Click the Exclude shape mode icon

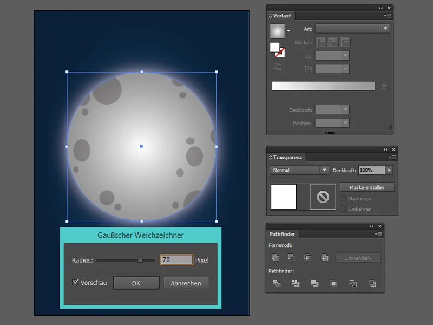point(325,258)
